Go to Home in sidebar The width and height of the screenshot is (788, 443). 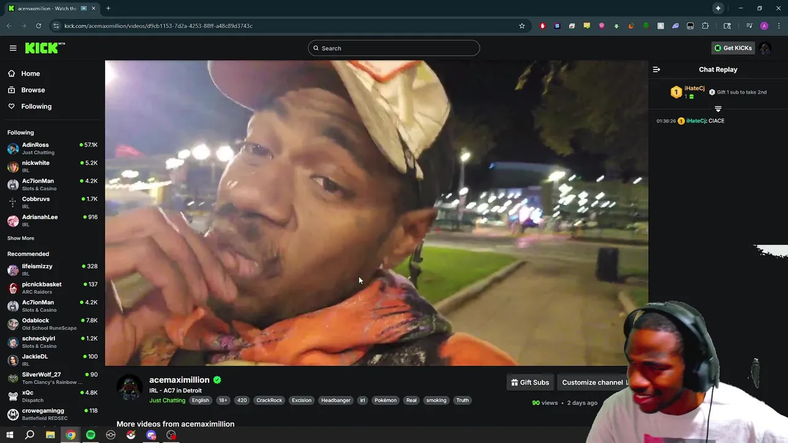[30, 73]
